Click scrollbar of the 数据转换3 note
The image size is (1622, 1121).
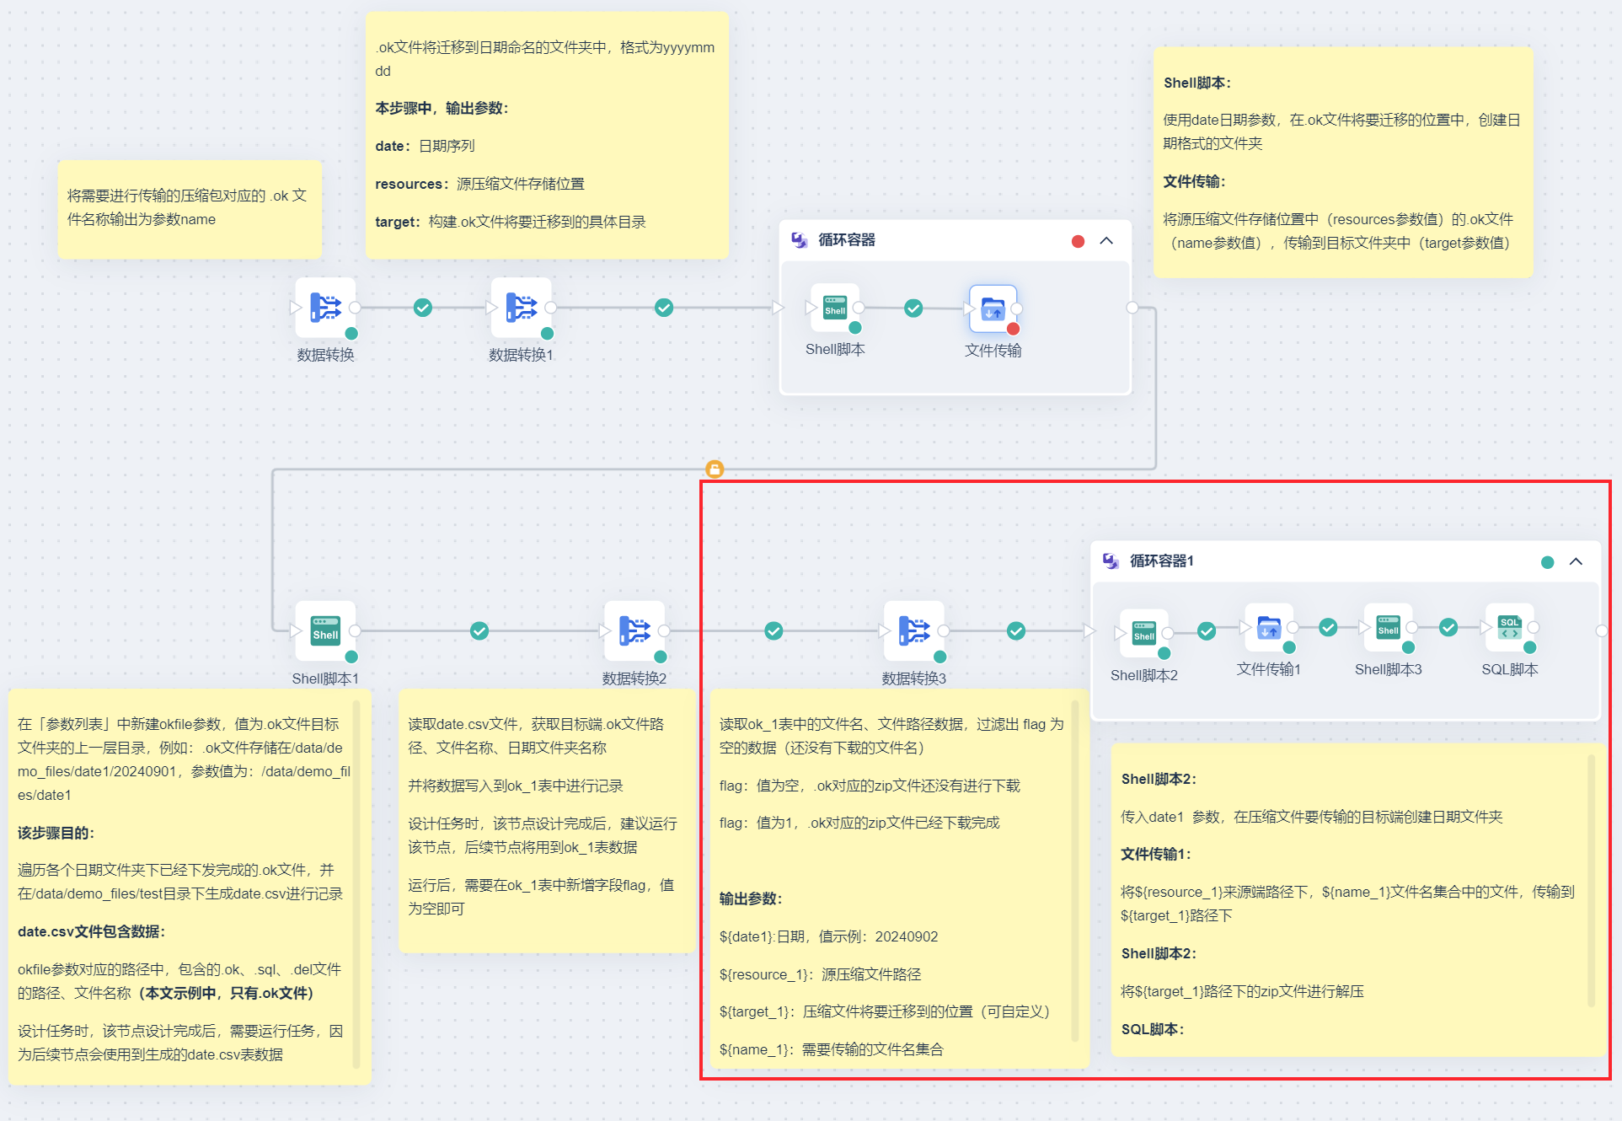(x=1075, y=868)
